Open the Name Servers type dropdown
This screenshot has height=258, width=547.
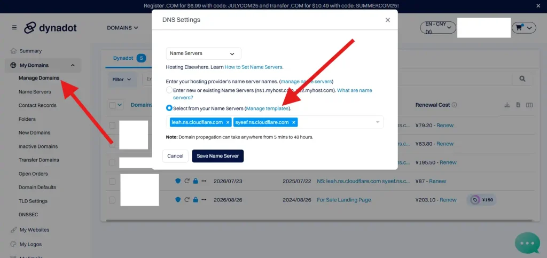coord(204,54)
